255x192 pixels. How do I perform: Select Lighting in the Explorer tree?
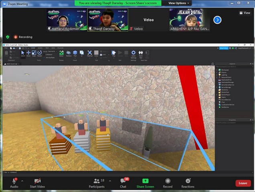point(224,75)
